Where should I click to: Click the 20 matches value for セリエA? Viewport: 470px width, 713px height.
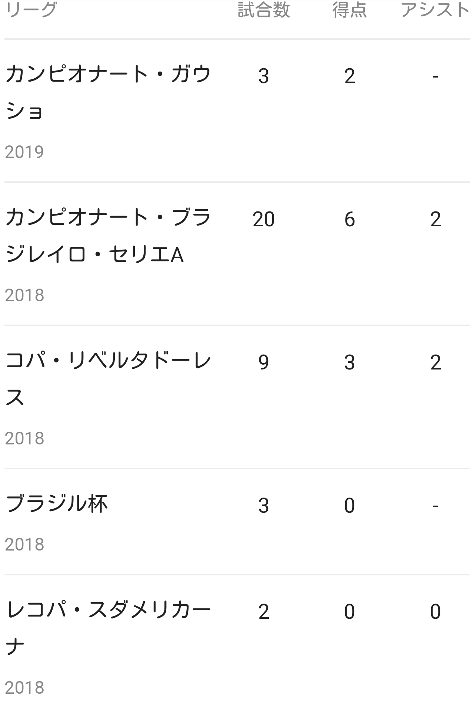[263, 219]
